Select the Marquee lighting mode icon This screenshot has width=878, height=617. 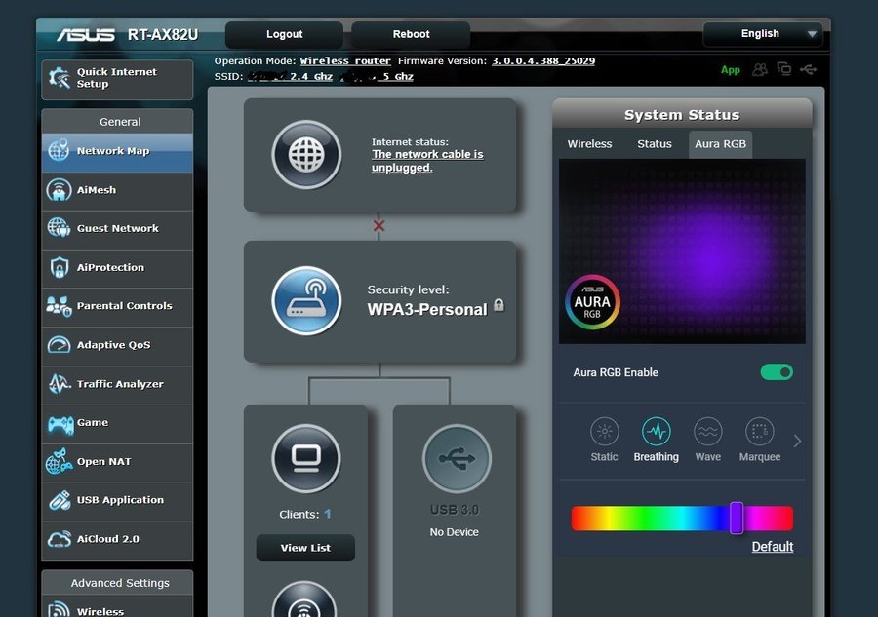pyautogui.click(x=759, y=431)
